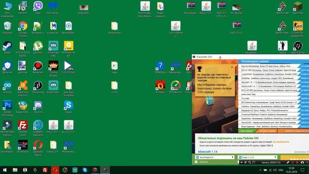Open the SecretAgent12 account dropdown
309x174 pixels.
214,157
